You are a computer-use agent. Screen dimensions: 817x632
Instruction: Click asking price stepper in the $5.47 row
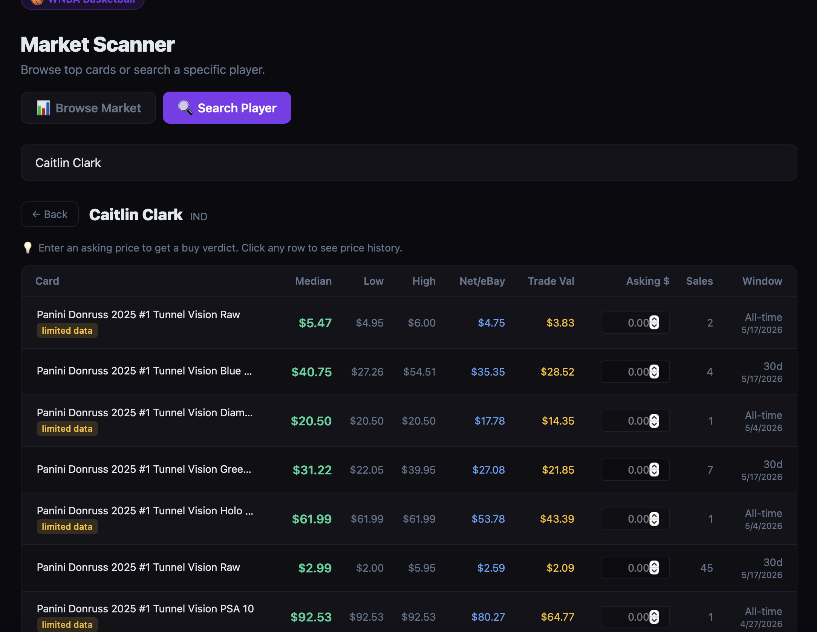click(655, 323)
